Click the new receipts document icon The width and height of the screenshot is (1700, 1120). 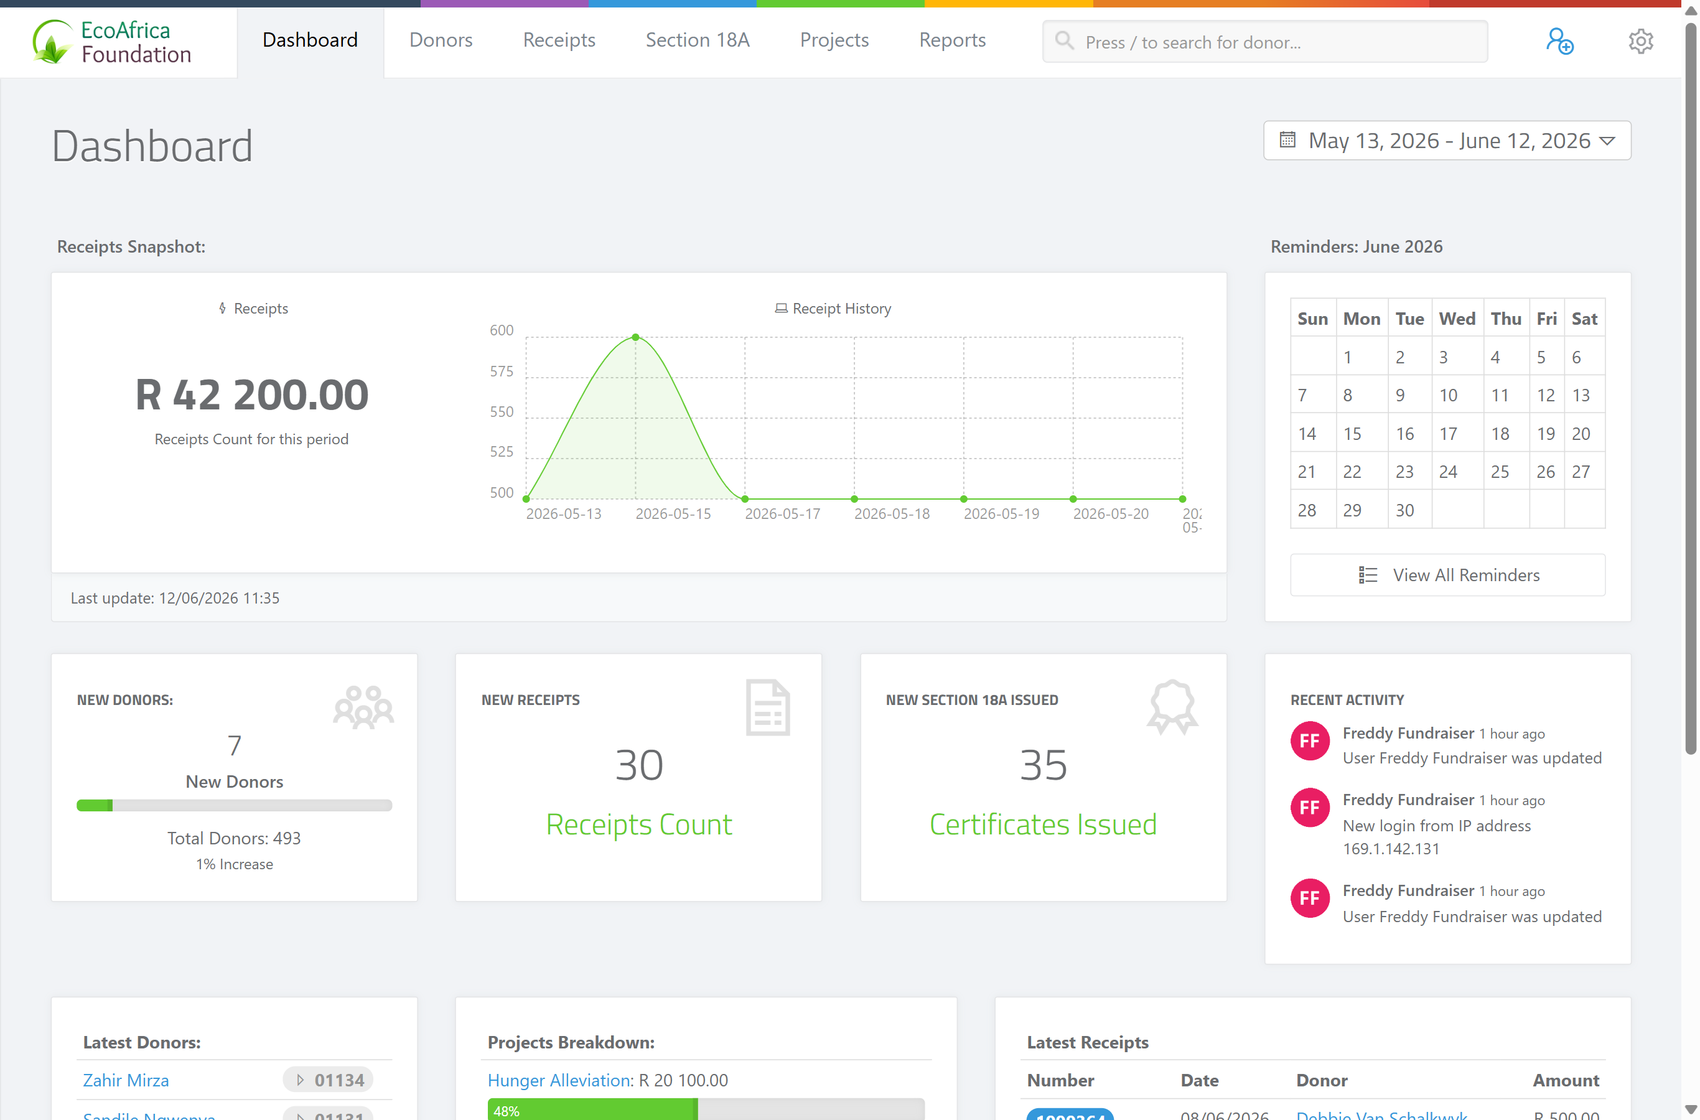(768, 707)
